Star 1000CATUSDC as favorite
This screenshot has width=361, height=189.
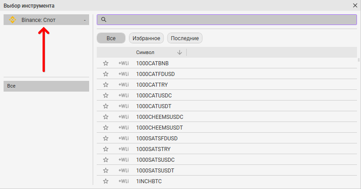click(106, 96)
